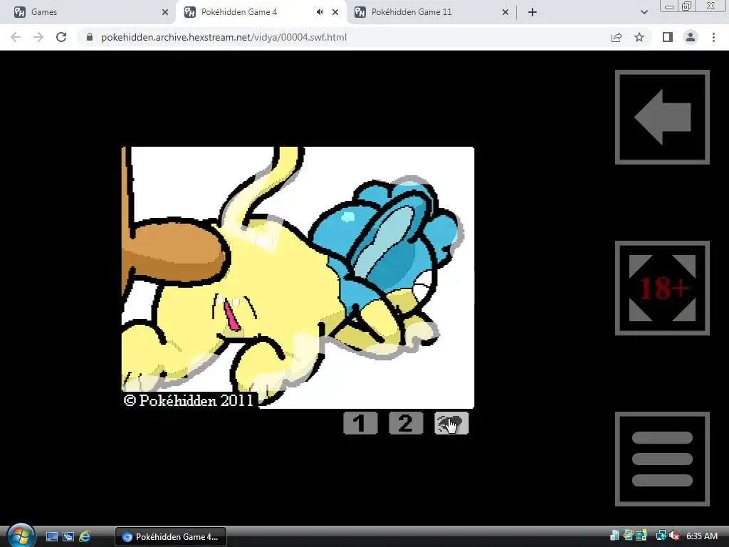
Task: Select the Pokéhidden Game 4 taskbar button
Action: pyautogui.click(x=171, y=537)
